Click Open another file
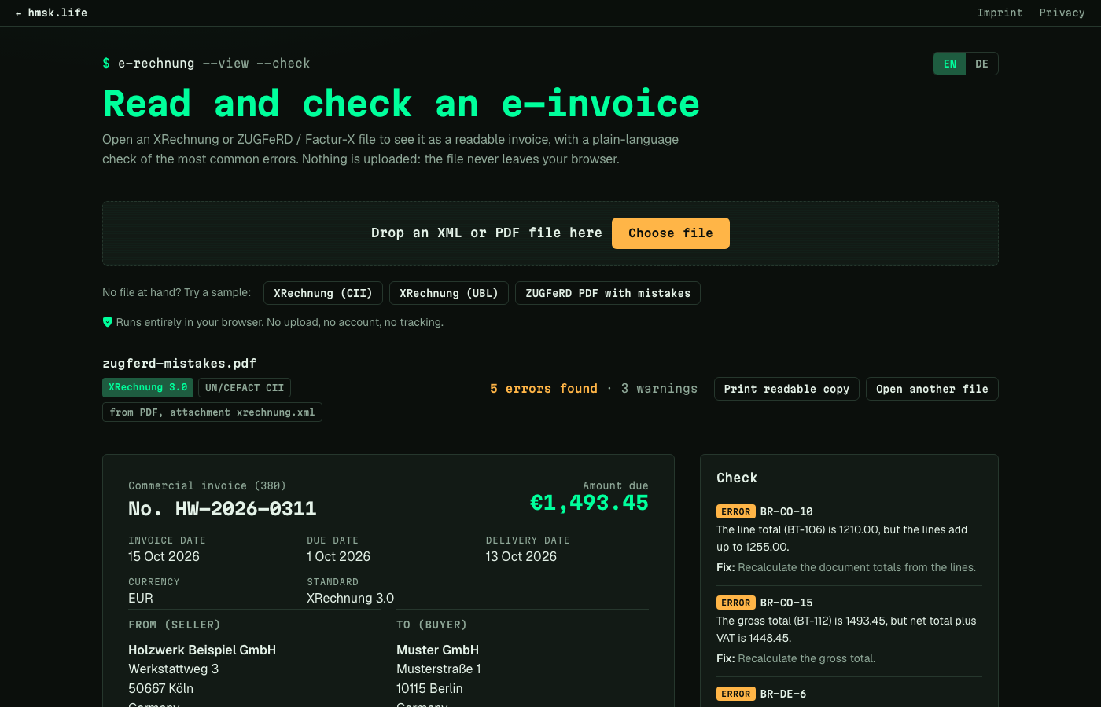1101x707 pixels. pos(932,389)
